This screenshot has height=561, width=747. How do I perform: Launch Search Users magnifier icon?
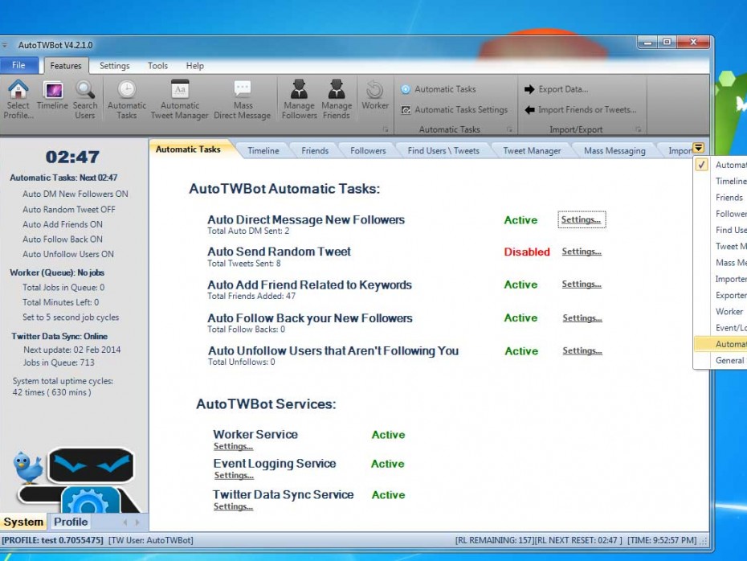tap(85, 99)
